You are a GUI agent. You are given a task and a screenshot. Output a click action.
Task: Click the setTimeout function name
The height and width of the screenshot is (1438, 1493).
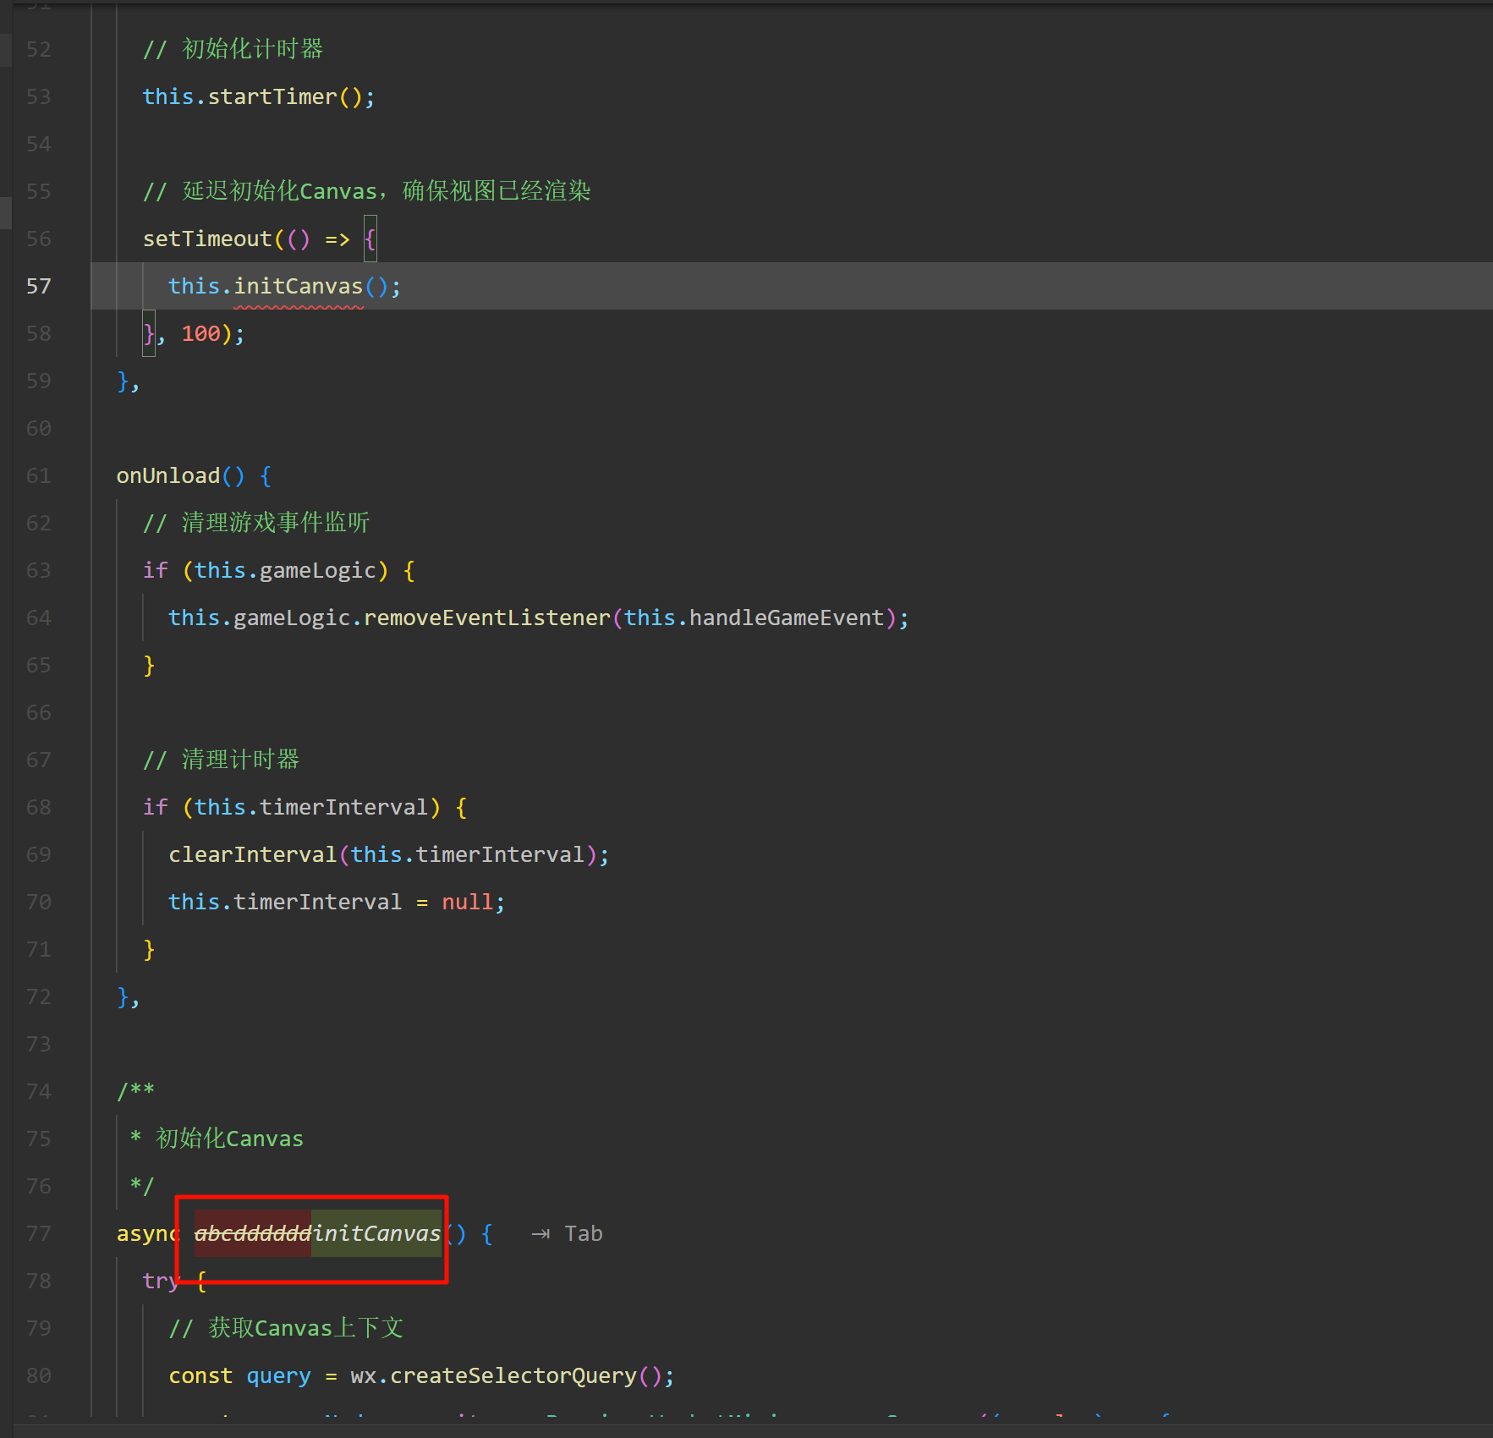(207, 239)
